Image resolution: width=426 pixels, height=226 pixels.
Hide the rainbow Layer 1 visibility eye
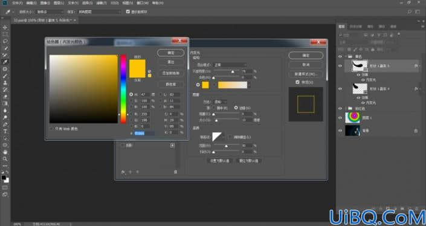(x=340, y=118)
